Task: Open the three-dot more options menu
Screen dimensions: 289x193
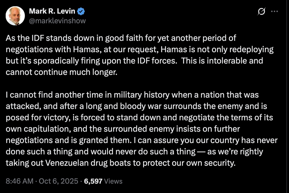Action: pos(274,11)
